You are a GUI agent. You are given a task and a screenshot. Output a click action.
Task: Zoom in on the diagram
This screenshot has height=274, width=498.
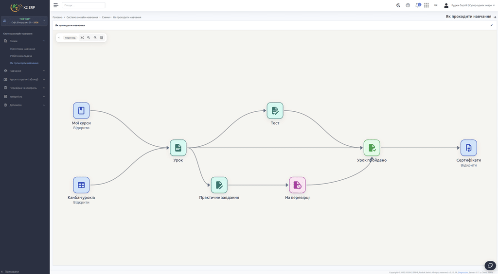pos(89,38)
